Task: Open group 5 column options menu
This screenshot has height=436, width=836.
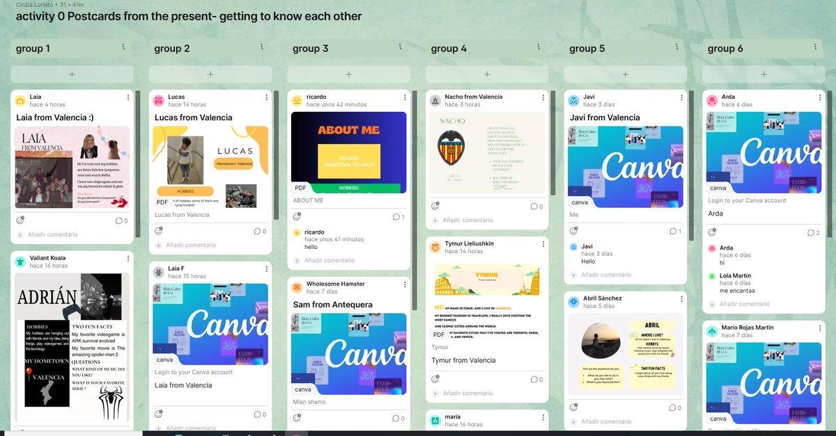Action: (676, 47)
